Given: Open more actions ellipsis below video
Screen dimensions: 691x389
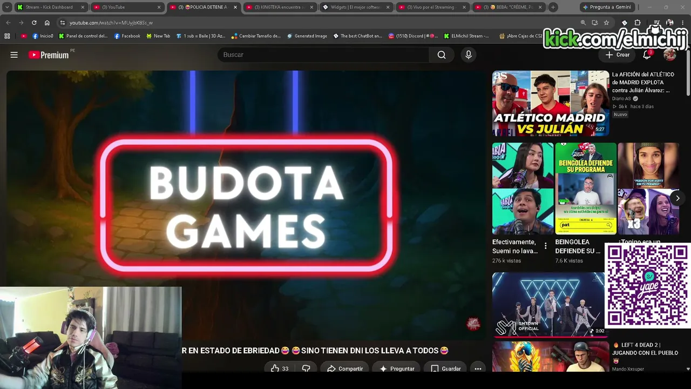Looking at the screenshot, I should (478, 368).
